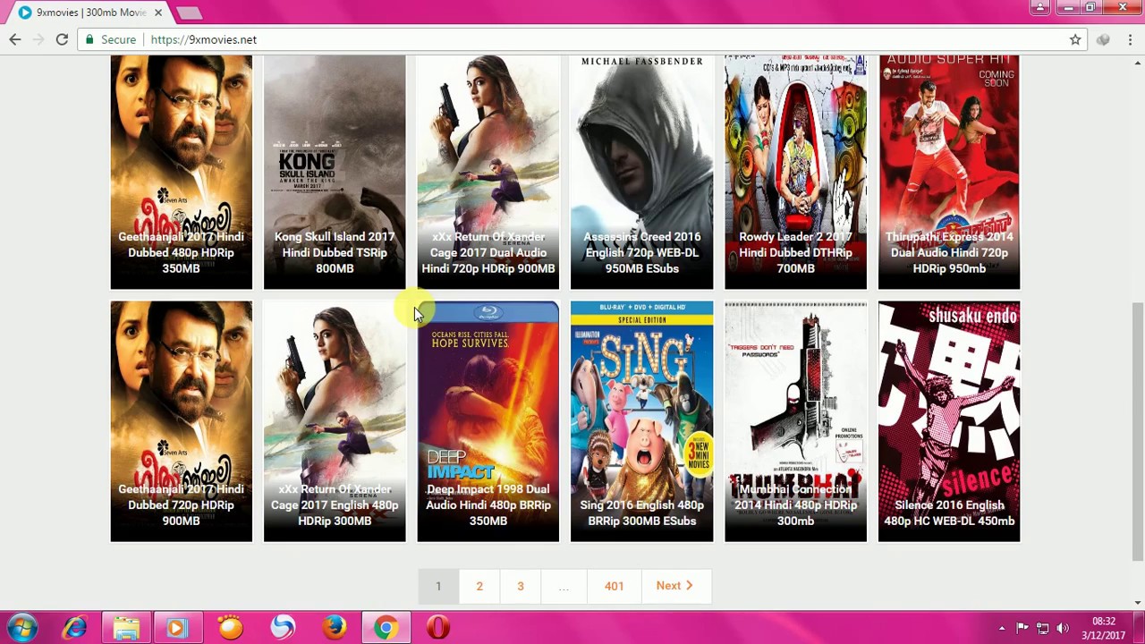
Task: Open Thirupathi Express 2014 Dual Audio poster
Action: [x=949, y=172]
